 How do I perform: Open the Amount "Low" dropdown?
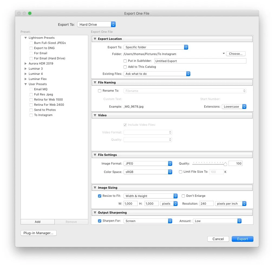point(217,221)
